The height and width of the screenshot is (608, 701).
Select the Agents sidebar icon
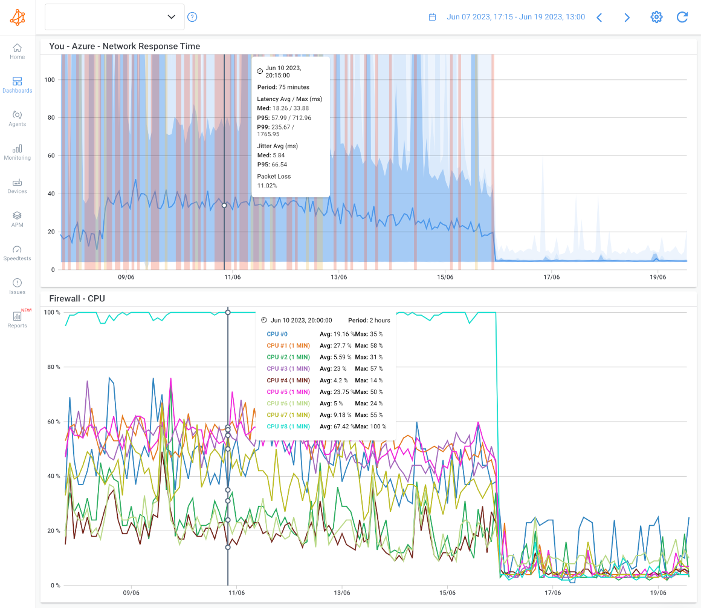(17, 118)
